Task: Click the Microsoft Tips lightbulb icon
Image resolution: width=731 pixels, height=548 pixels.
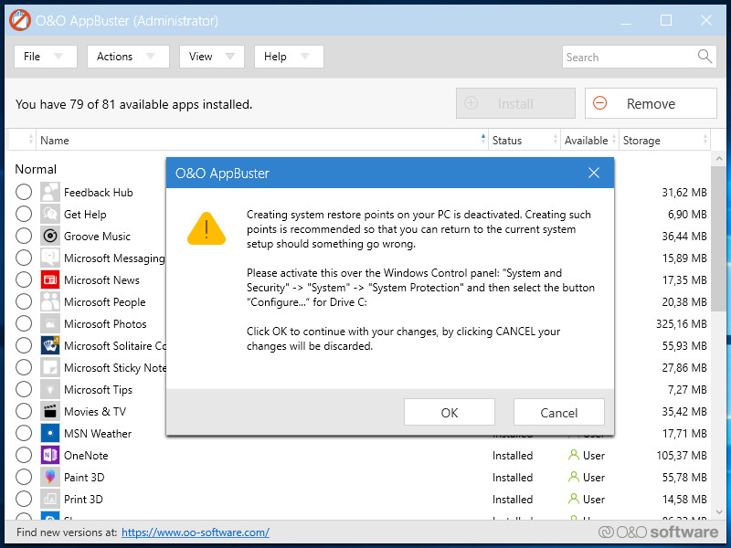Action: click(50, 389)
